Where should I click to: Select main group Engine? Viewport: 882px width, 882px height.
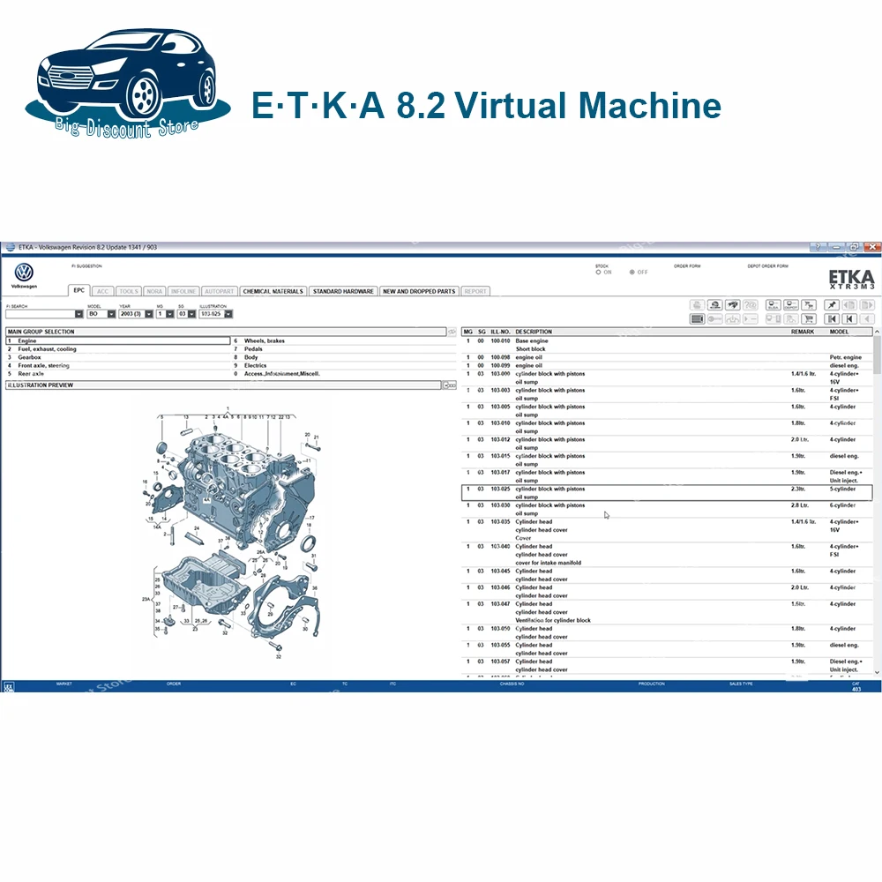[x=118, y=340]
